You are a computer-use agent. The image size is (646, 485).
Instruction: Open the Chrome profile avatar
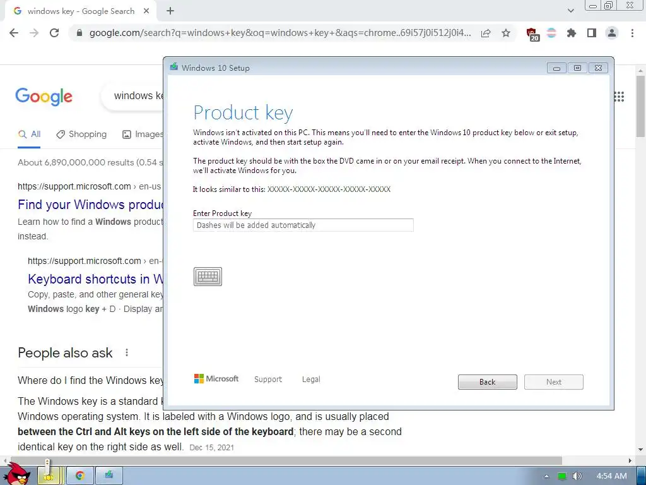[x=612, y=33]
